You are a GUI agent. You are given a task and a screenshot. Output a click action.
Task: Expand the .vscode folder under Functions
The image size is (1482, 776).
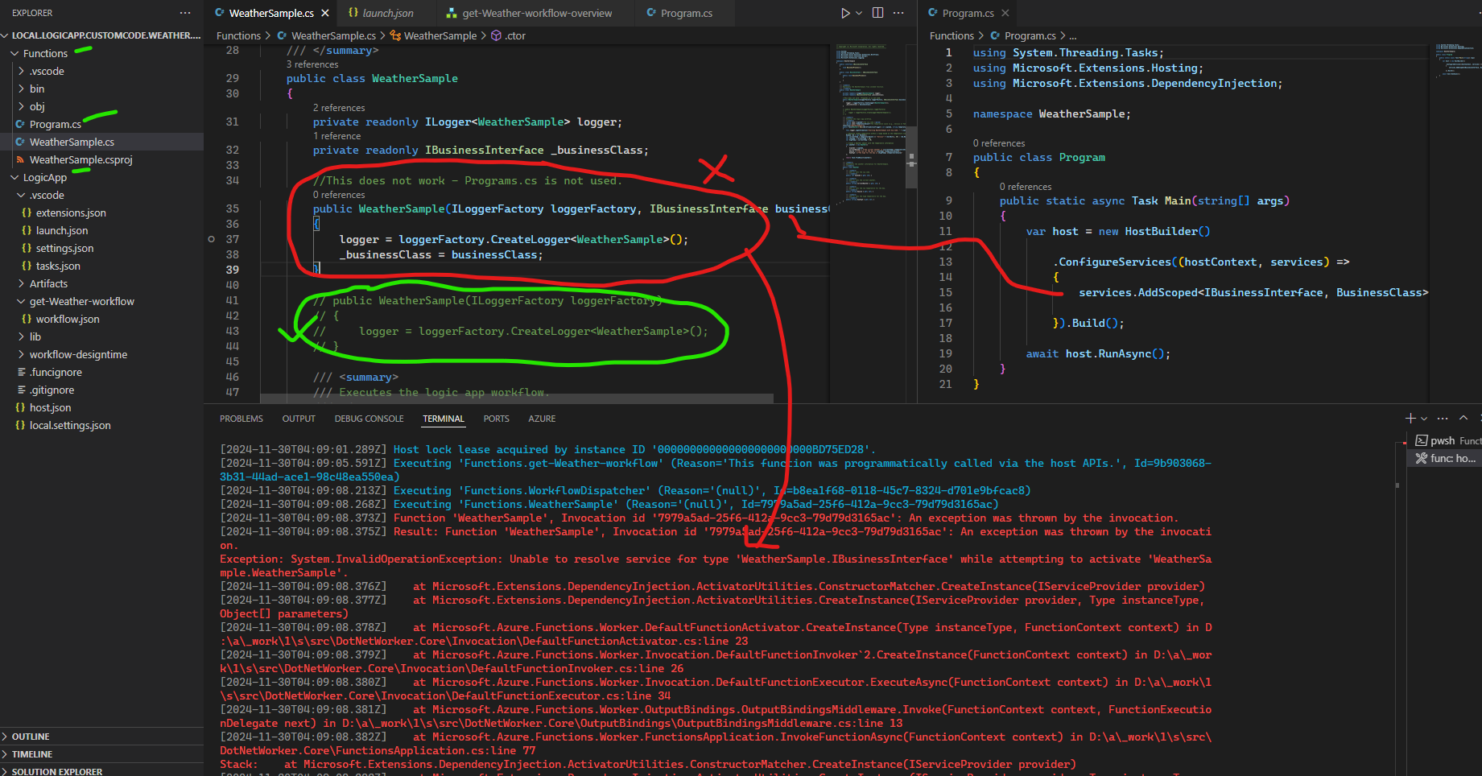point(46,71)
